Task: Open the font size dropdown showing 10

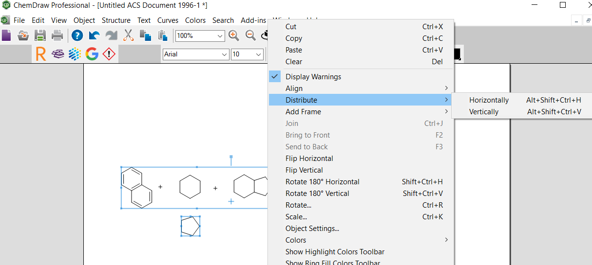Action: tap(258, 54)
